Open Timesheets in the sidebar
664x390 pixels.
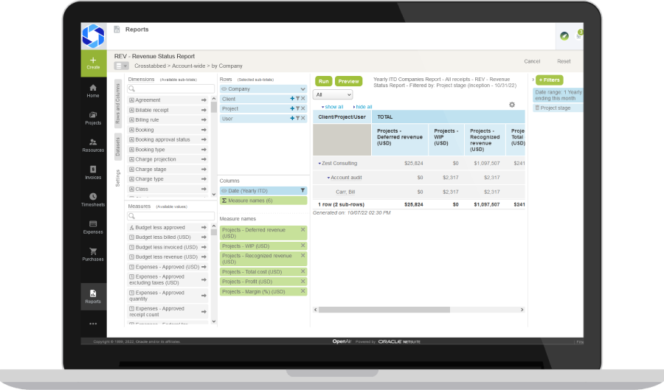tap(93, 200)
